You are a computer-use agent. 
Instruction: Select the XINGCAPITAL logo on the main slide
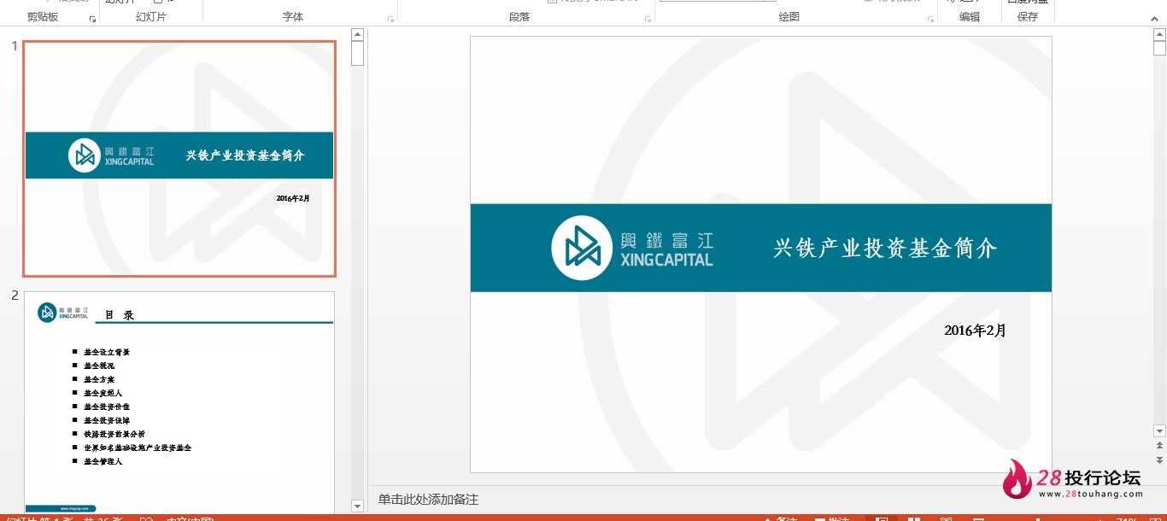pos(632,248)
